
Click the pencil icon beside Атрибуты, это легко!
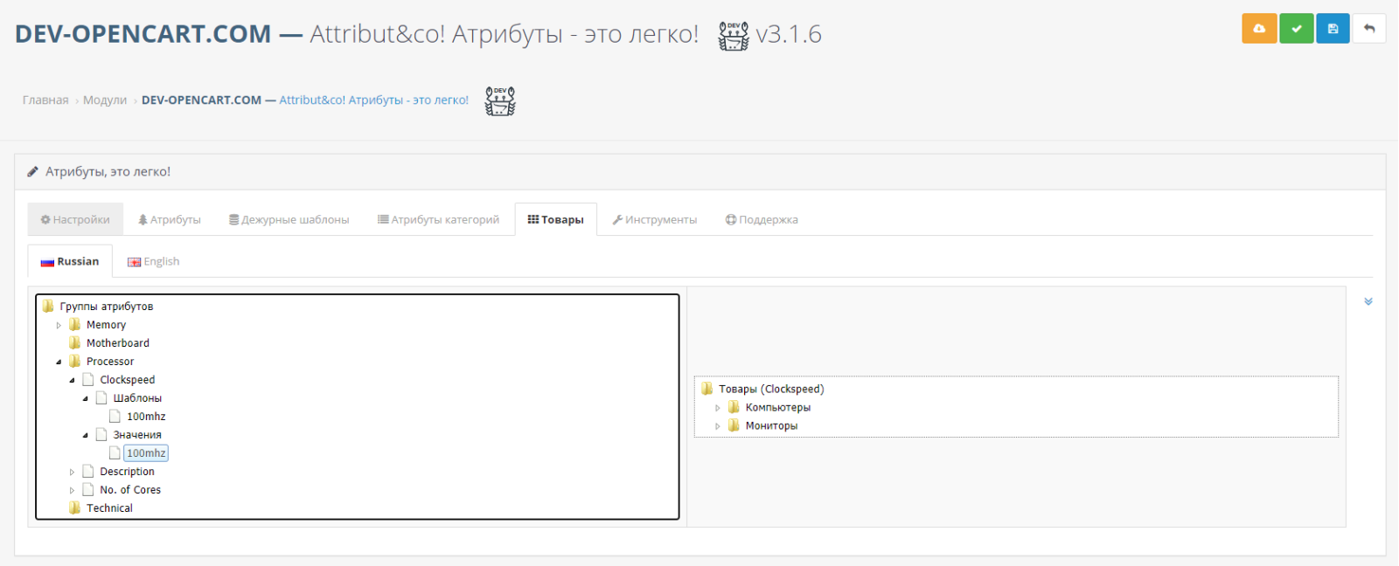pyautogui.click(x=33, y=172)
